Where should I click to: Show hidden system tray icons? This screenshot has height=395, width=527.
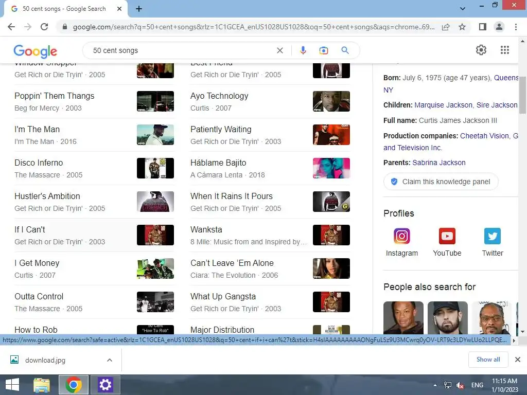435,385
